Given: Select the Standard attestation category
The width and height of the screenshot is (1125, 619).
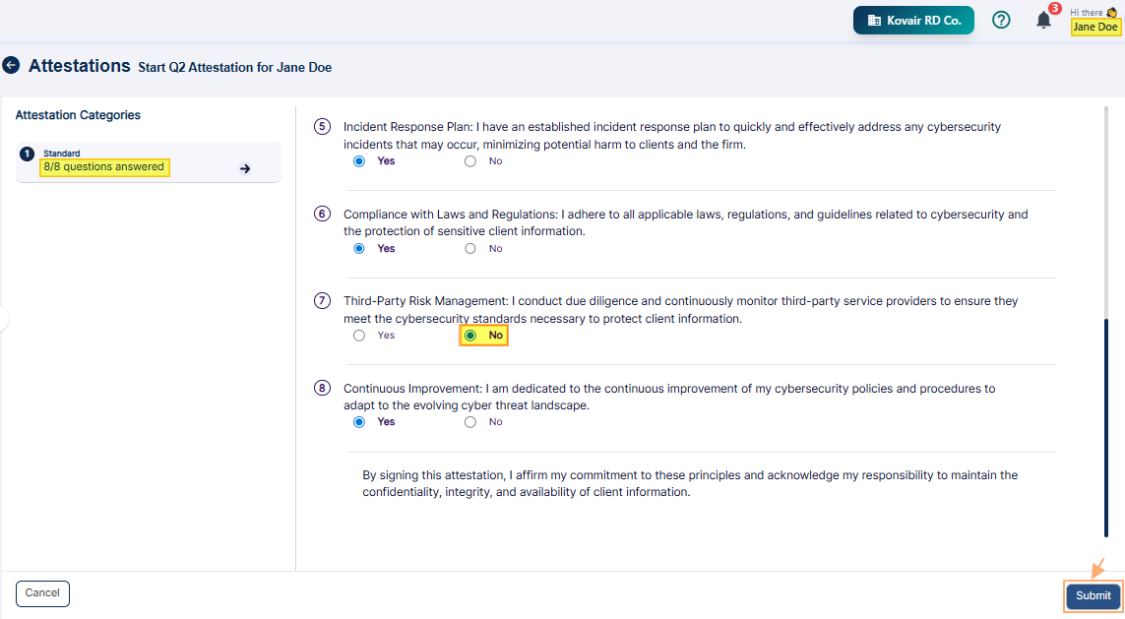Looking at the screenshot, I should click(x=148, y=160).
